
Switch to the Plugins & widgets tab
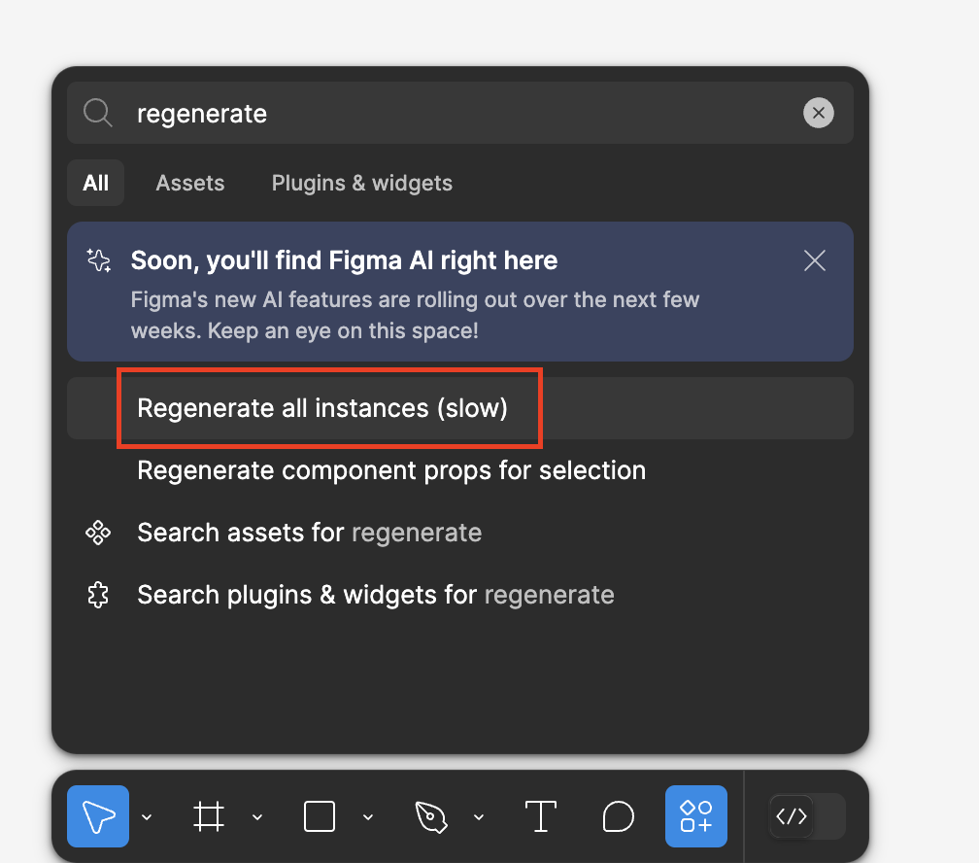click(361, 183)
